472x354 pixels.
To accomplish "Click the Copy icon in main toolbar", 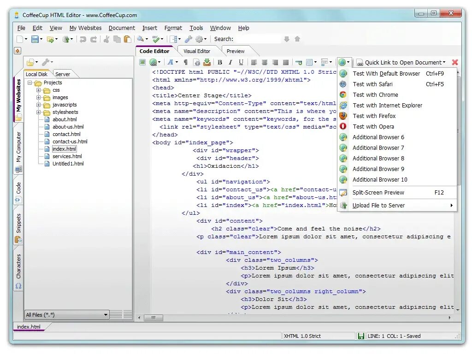I will (x=117, y=39).
